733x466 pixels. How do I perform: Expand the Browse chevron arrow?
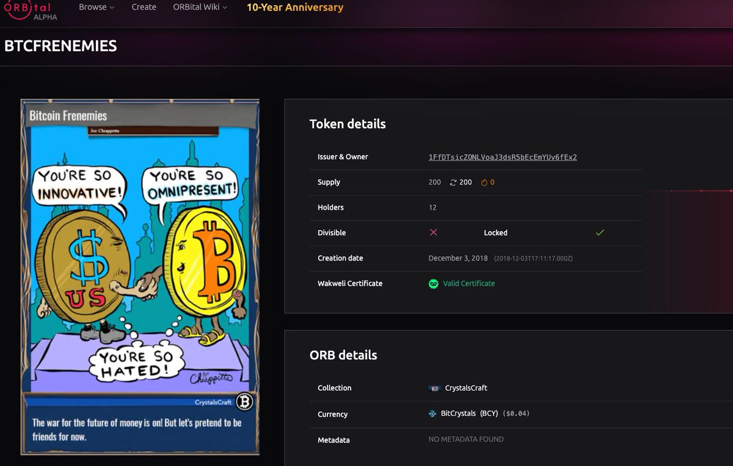coord(113,7)
